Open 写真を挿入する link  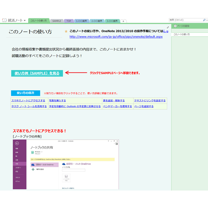coord(57,101)
